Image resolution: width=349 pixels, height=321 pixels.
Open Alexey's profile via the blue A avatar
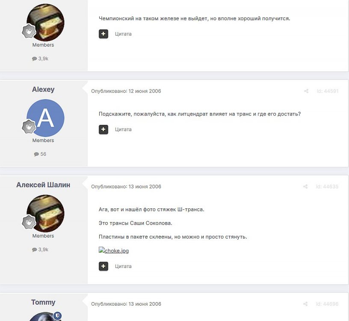tap(45, 118)
